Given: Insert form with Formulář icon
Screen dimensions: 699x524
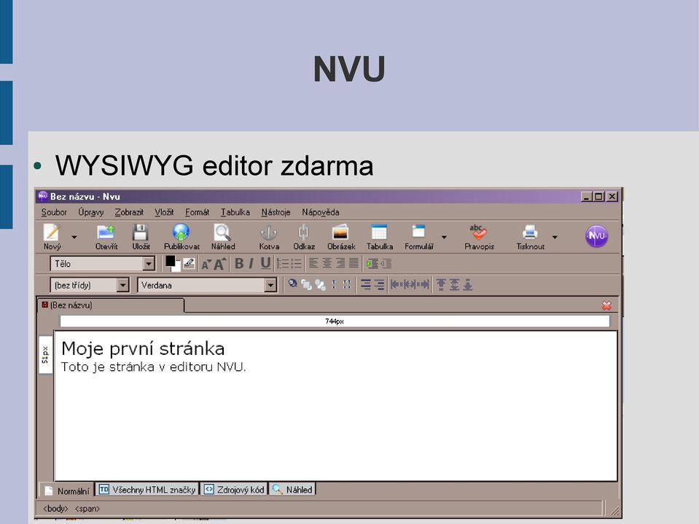Looking at the screenshot, I should point(418,237).
